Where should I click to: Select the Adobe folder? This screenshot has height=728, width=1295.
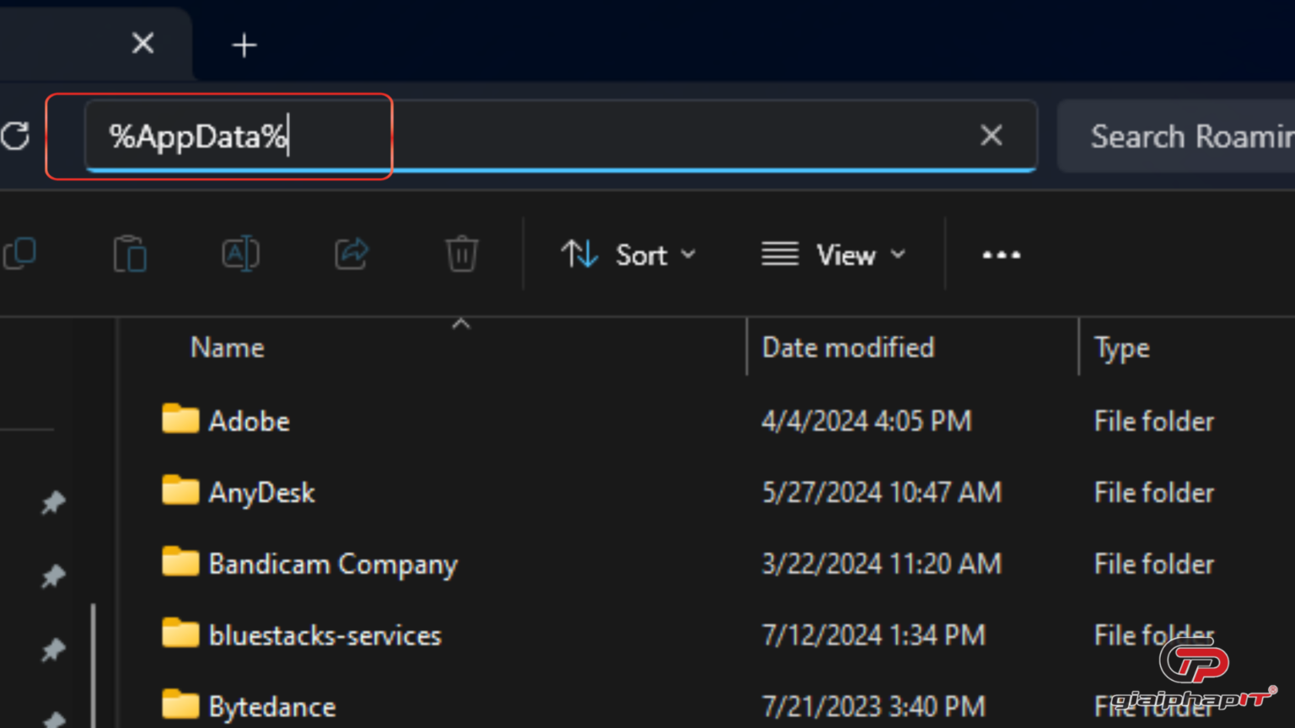(x=249, y=420)
